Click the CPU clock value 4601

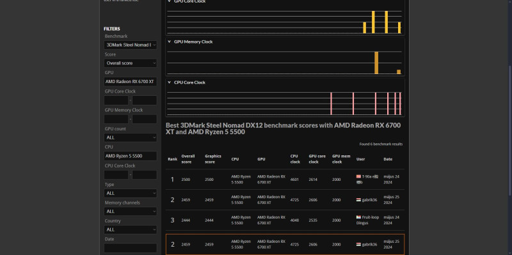click(294, 180)
